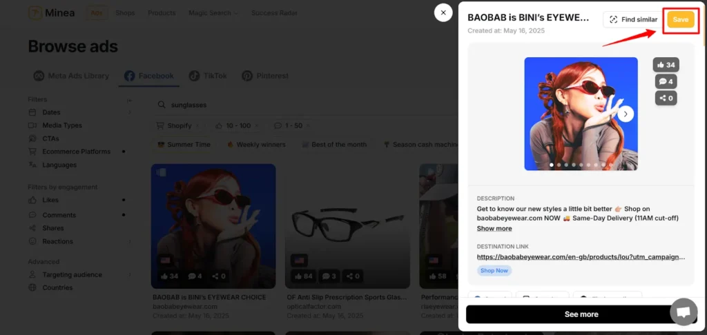Click the OF Anti Slip Prescription Sports title
This screenshot has height=335, width=707.
[347, 297]
